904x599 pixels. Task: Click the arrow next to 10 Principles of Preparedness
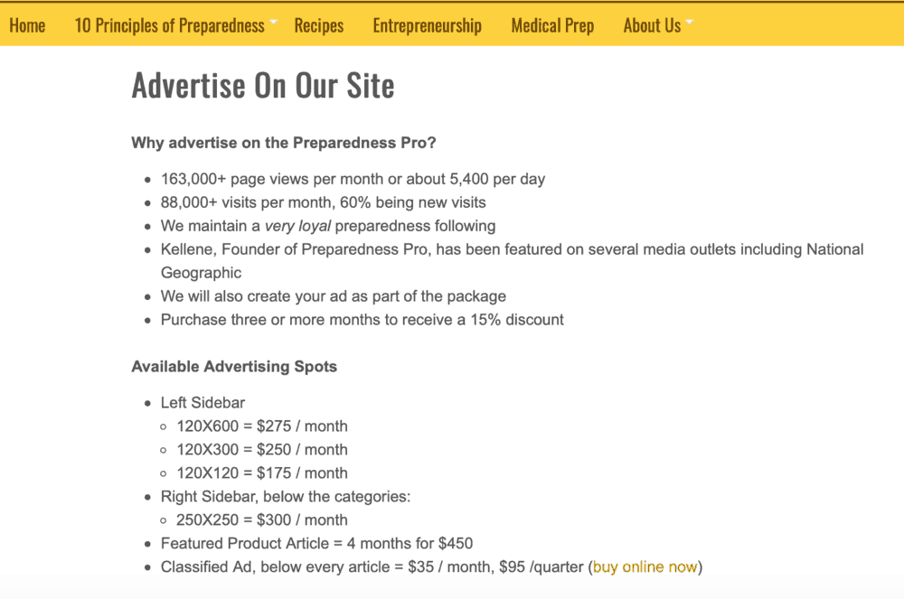tap(272, 22)
